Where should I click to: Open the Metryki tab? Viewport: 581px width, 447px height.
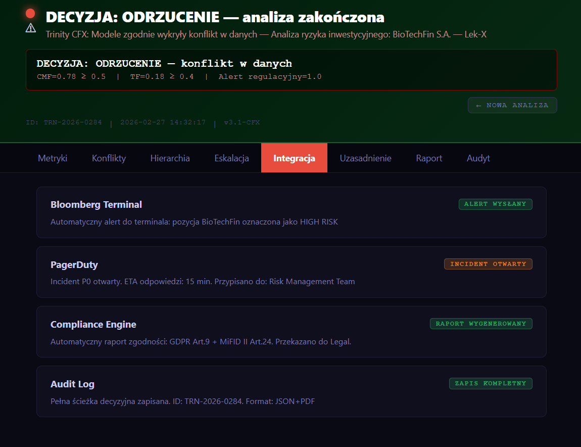pyautogui.click(x=53, y=158)
